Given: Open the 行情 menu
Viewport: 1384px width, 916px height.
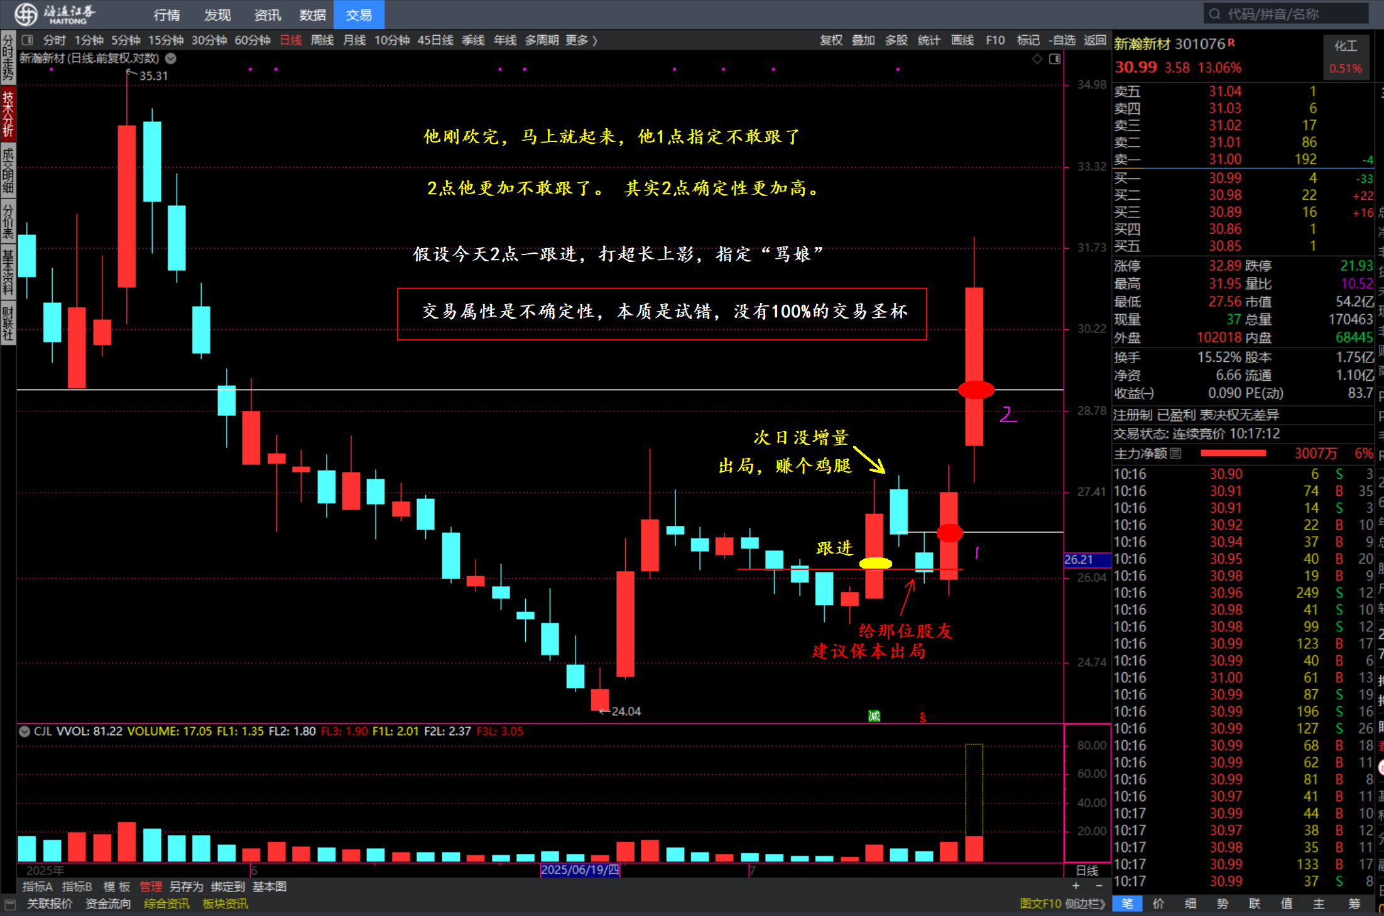Looking at the screenshot, I should (166, 15).
